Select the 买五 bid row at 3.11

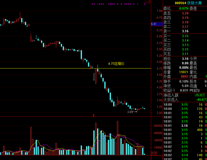[x=185, y=54]
